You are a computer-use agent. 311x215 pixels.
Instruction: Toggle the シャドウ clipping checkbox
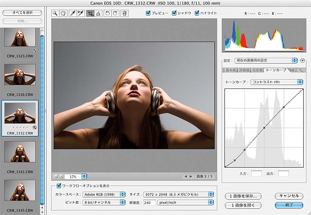click(174, 13)
